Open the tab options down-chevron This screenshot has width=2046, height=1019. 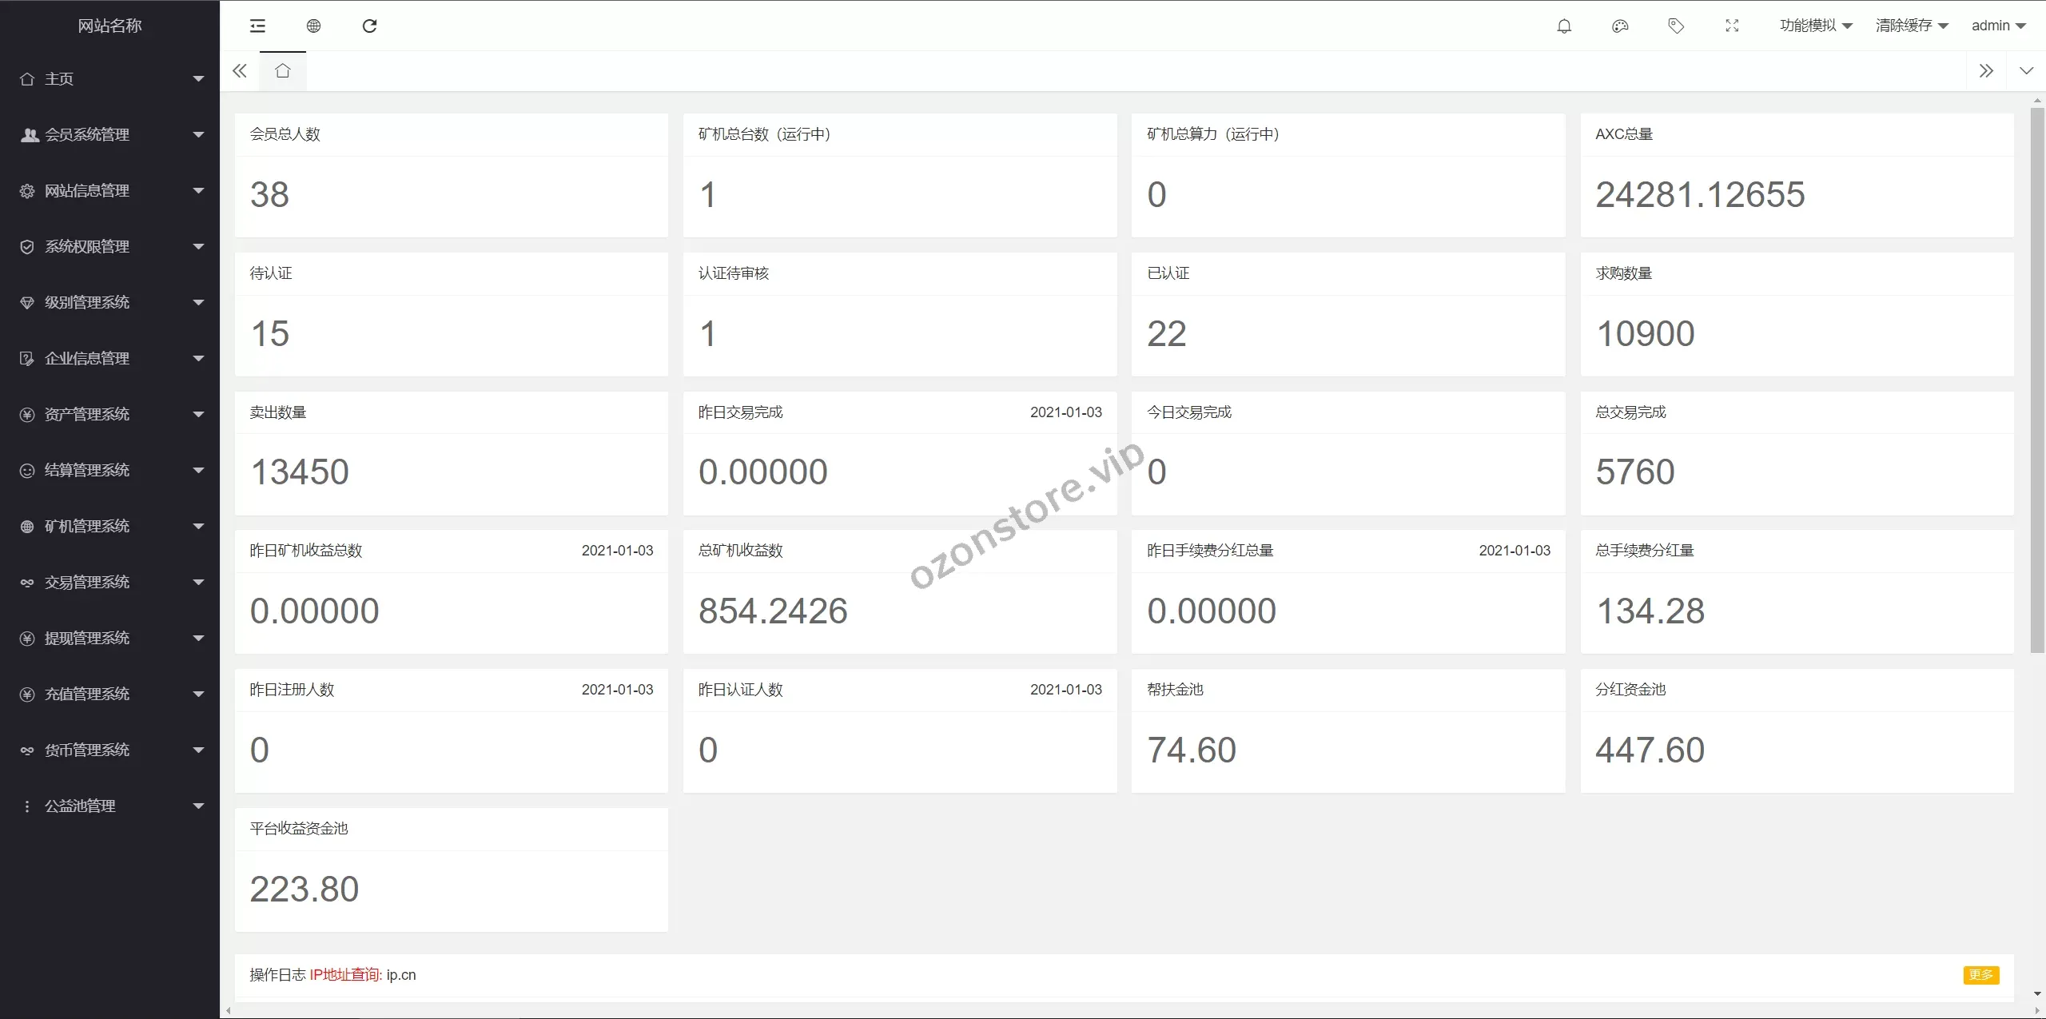coord(2026,71)
